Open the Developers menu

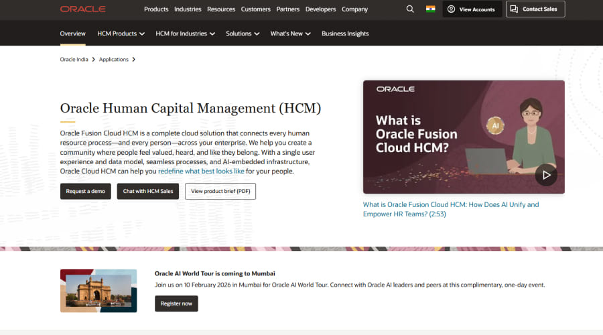320,9
